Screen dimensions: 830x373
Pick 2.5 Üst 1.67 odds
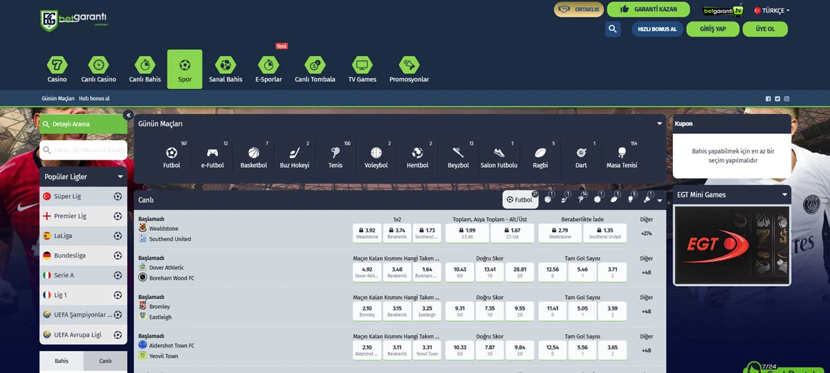(513, 233)
